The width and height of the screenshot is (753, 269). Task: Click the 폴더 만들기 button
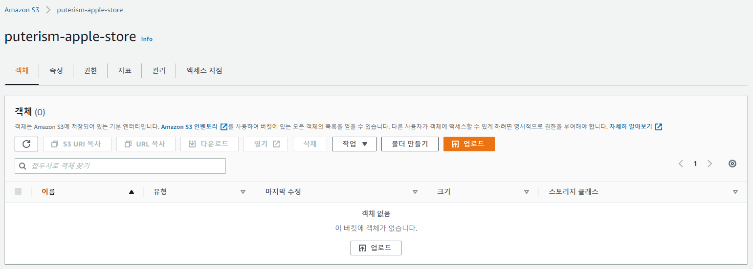tap(410, 144)
